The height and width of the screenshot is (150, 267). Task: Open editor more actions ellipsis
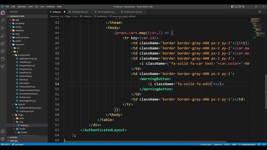[264, 12]
